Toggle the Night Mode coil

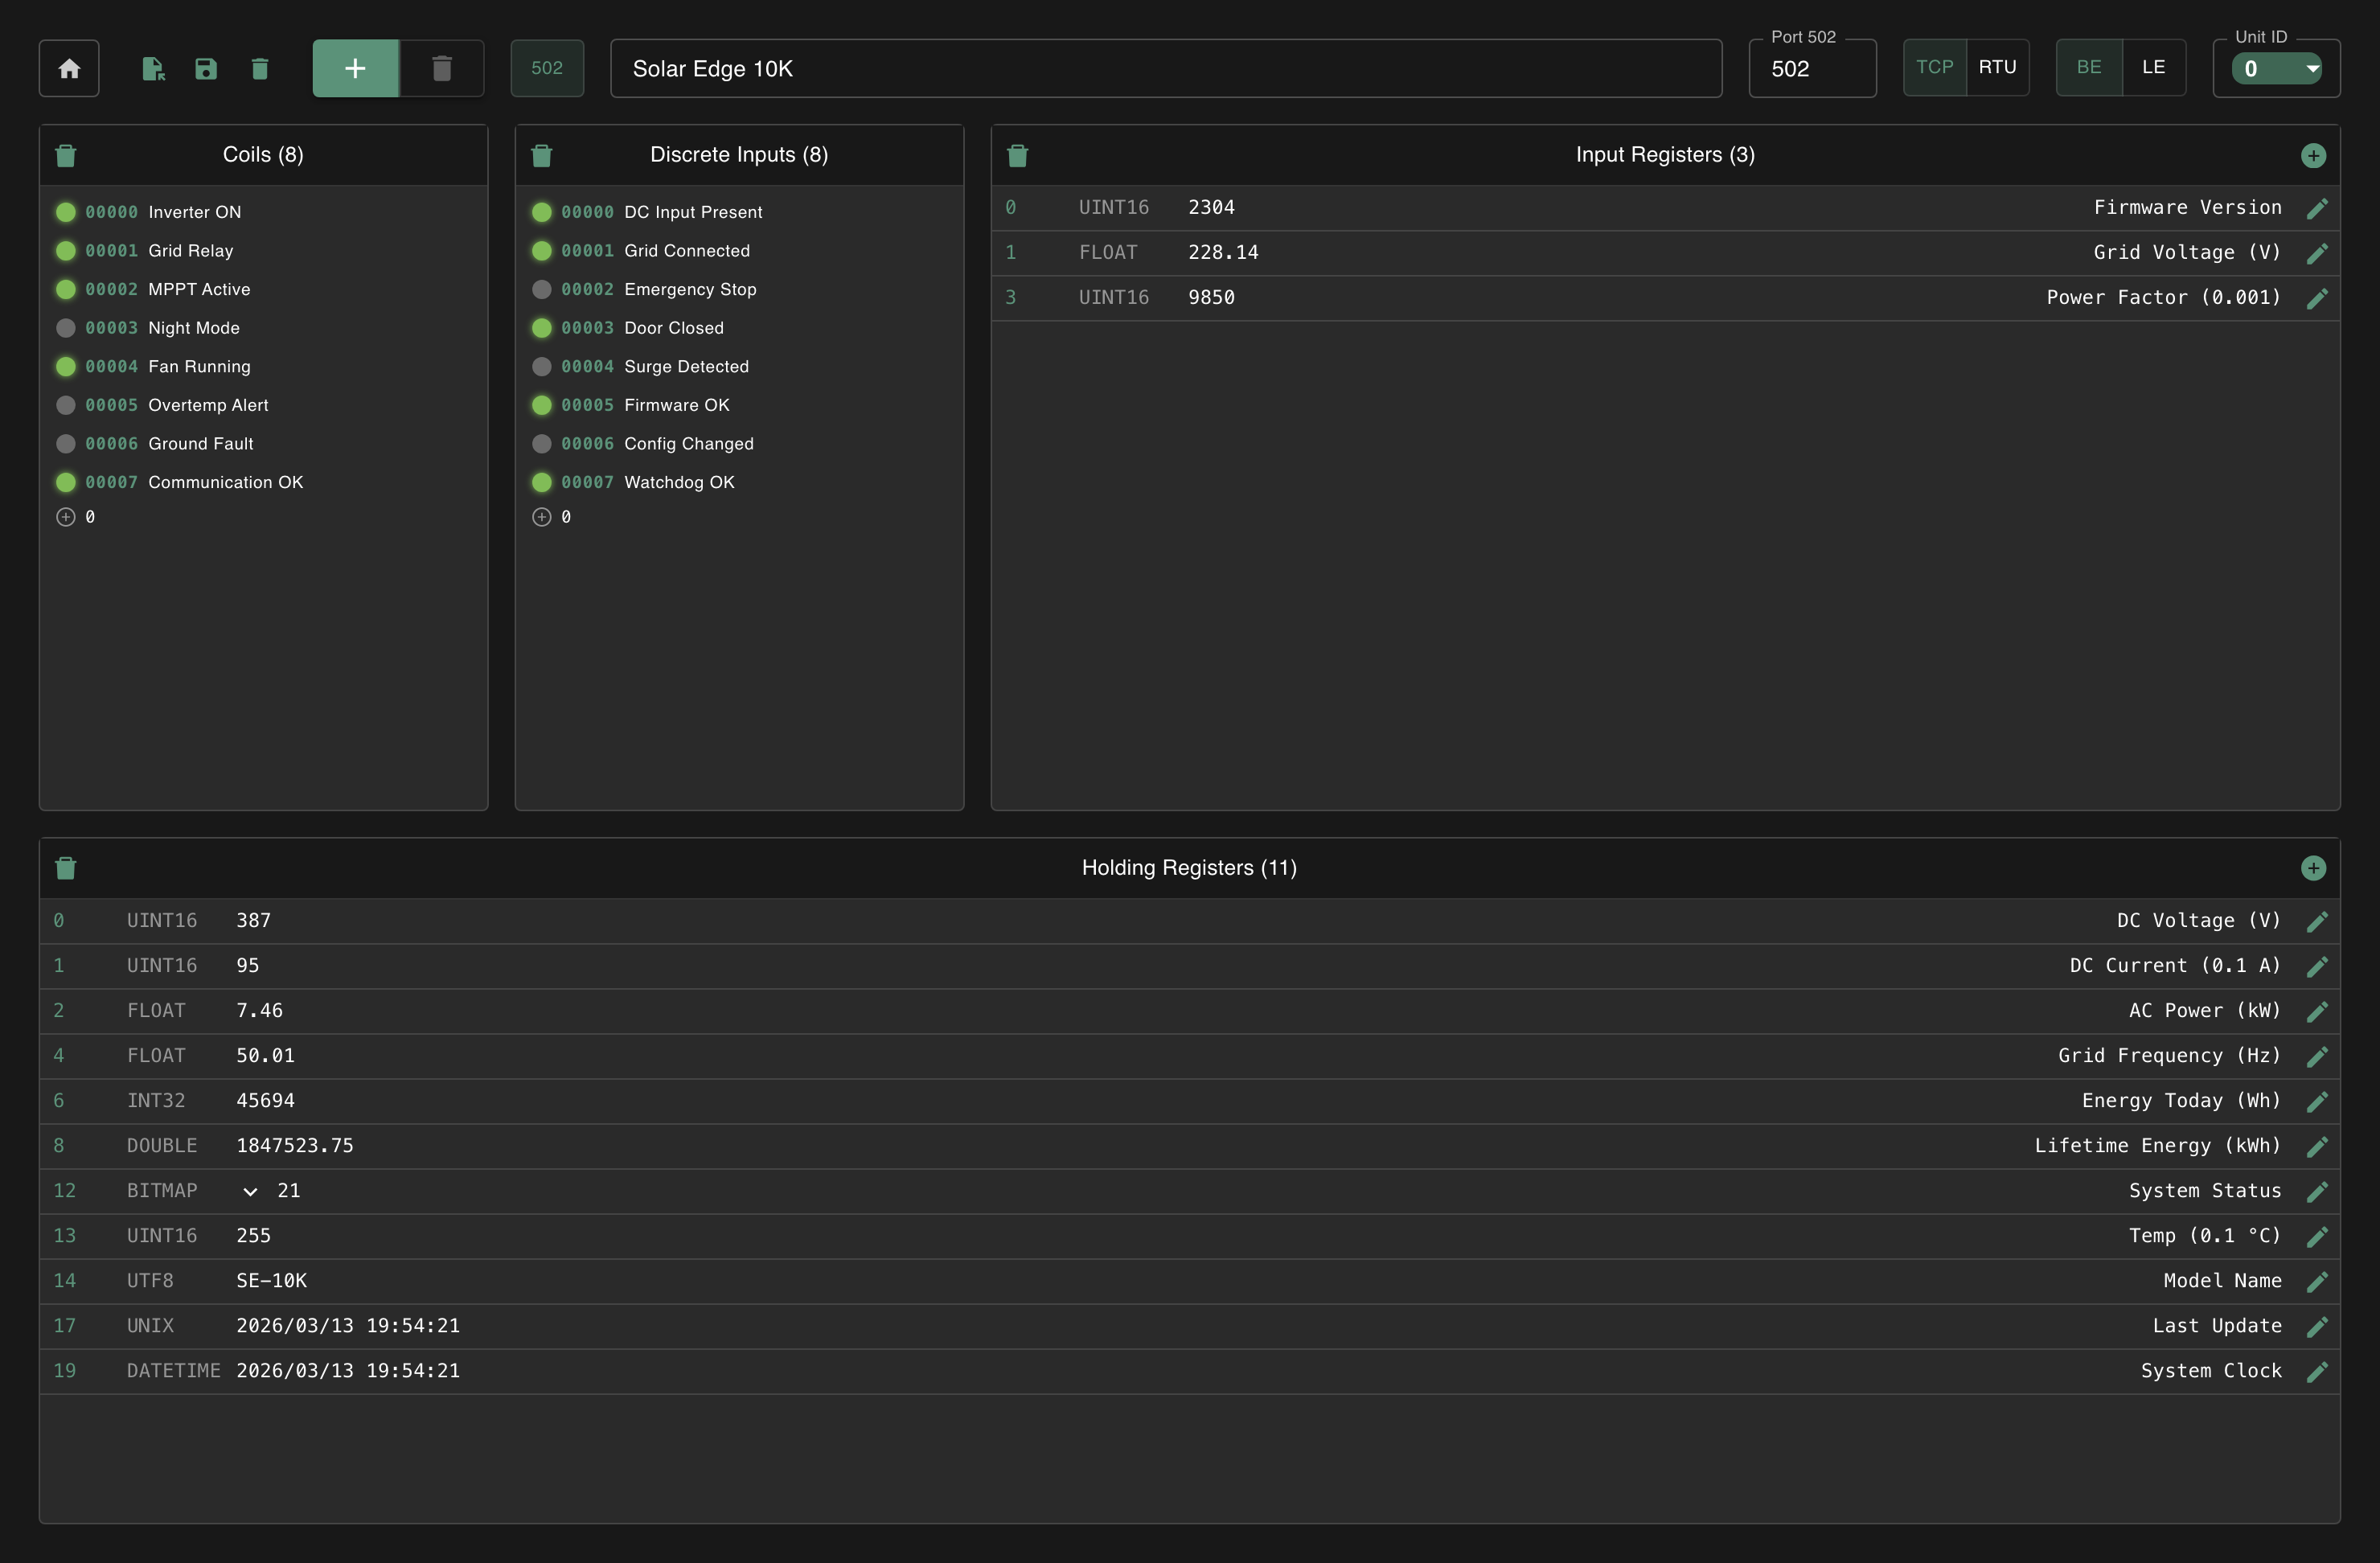[x=66, y=328]
